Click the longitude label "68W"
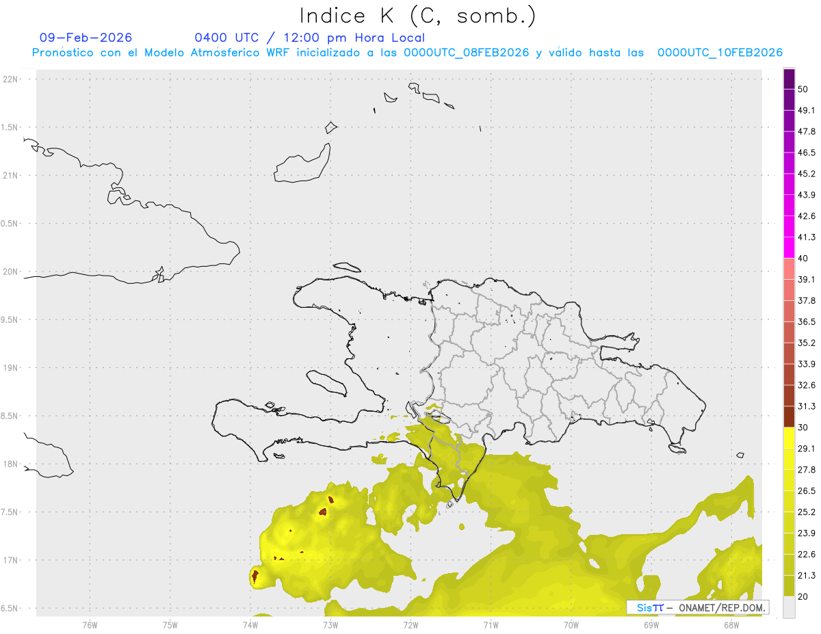This screenshot has width=821, height=634. (x=731, y=625)
